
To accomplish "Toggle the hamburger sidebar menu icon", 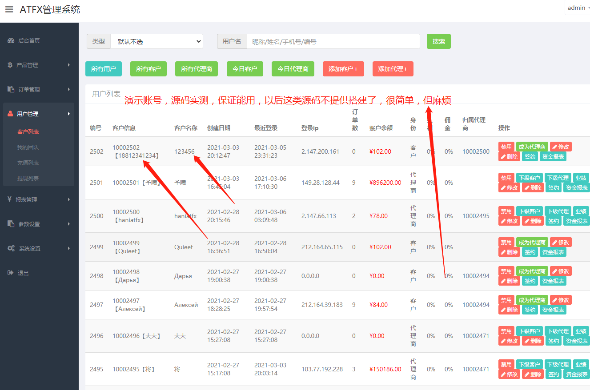I will click(x=9, y=9).
